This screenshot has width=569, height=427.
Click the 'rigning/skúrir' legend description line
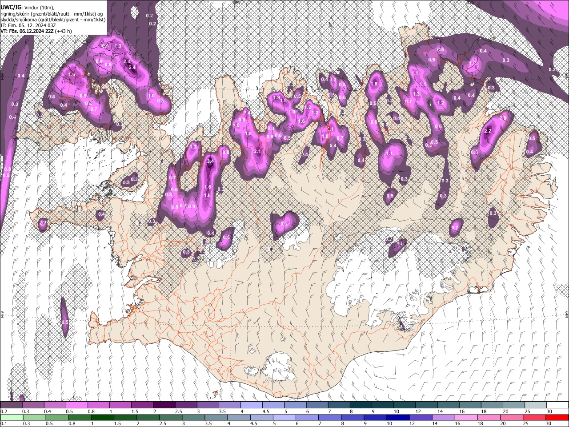(x=52, y=14)
